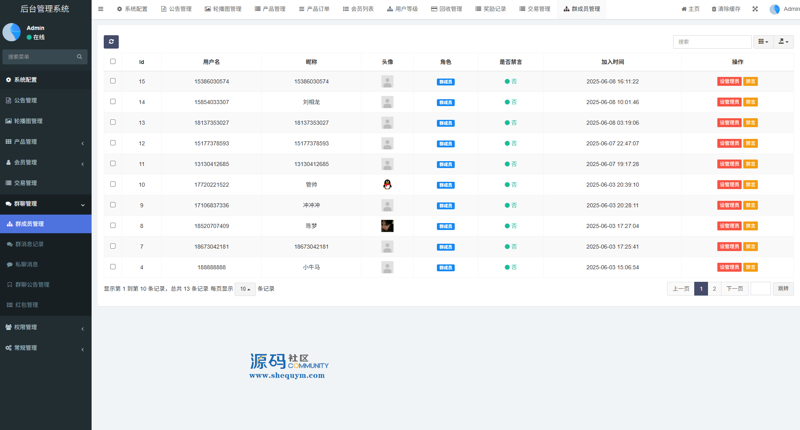Go to 主页 home icon link
This screenshot has width=800, height=430.
pos(690,9)
